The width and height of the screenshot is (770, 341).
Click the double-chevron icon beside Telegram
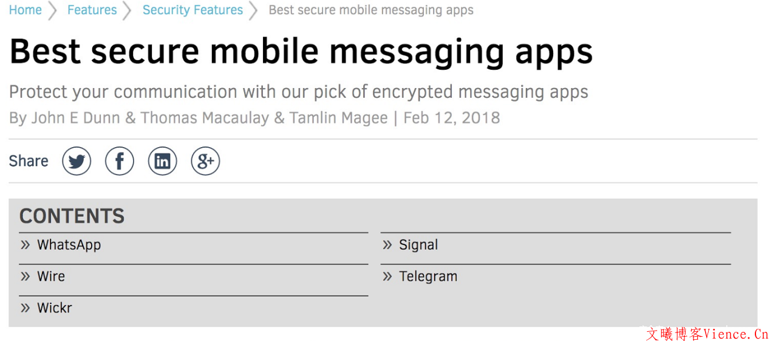(387, 277)
